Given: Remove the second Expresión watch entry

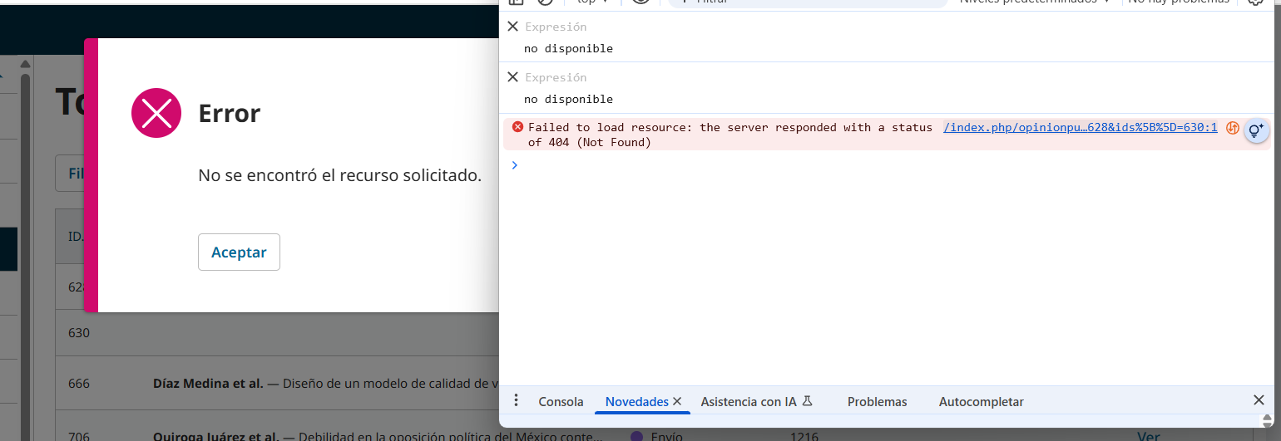Looking at the screenshot, I should [512, 77].
